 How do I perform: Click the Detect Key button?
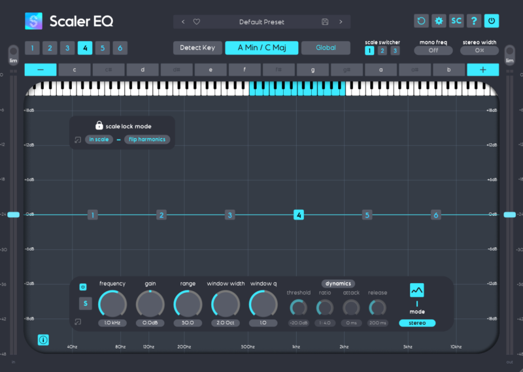[197, 48]
